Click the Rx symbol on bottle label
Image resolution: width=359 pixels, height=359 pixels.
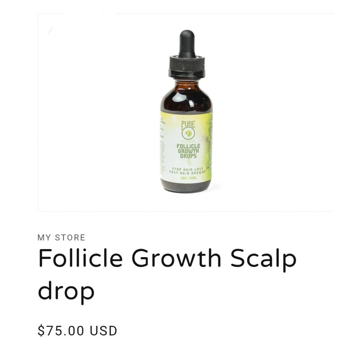tap(189, 163)
